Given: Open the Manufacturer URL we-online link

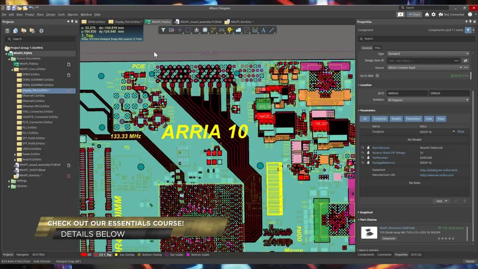Looking at the screenshot, I should pyautogui.click(x=437, y=175).
